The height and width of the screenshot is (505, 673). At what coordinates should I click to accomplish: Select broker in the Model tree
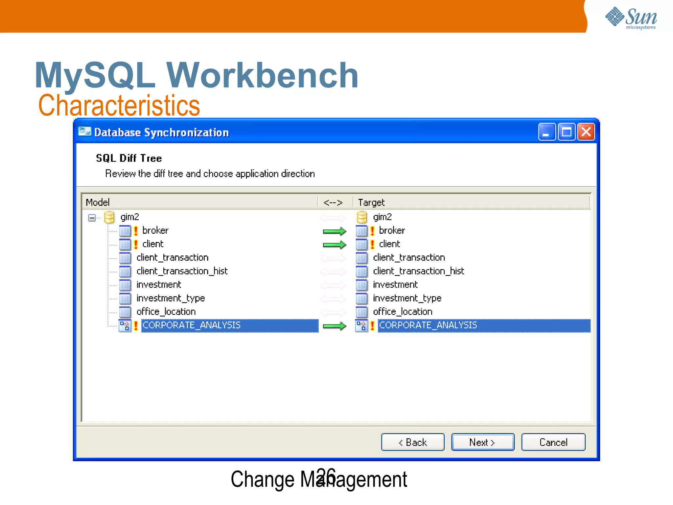tap(155, 230)
